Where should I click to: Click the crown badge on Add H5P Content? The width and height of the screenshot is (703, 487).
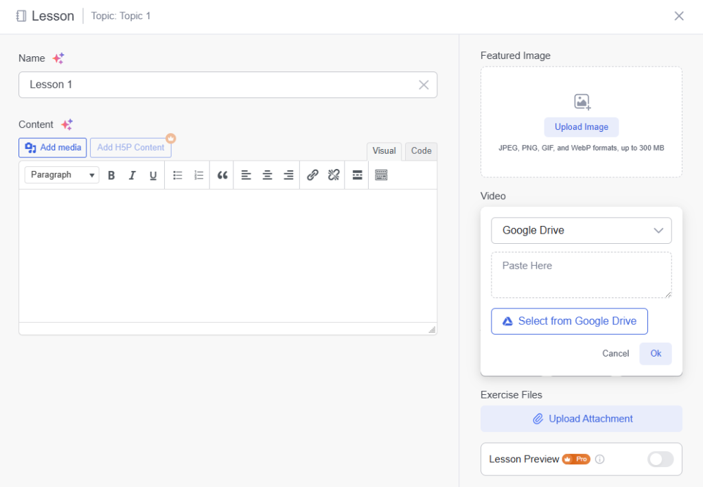point(171,139)
